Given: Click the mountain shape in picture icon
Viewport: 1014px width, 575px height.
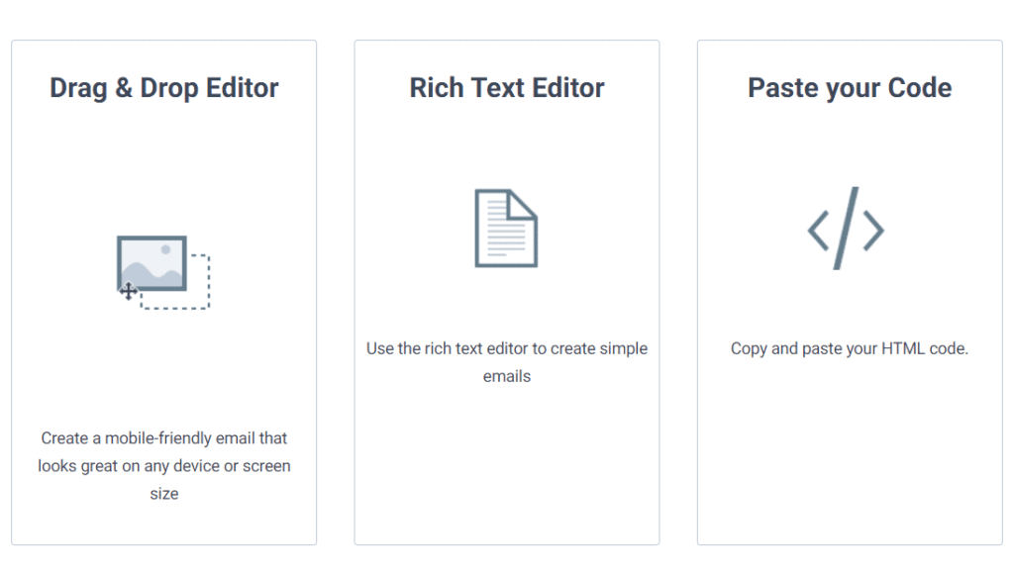Looking at the screenshot, I should coord(152,274).
